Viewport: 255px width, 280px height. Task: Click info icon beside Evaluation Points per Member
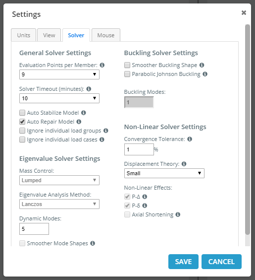tap(102, 65)
